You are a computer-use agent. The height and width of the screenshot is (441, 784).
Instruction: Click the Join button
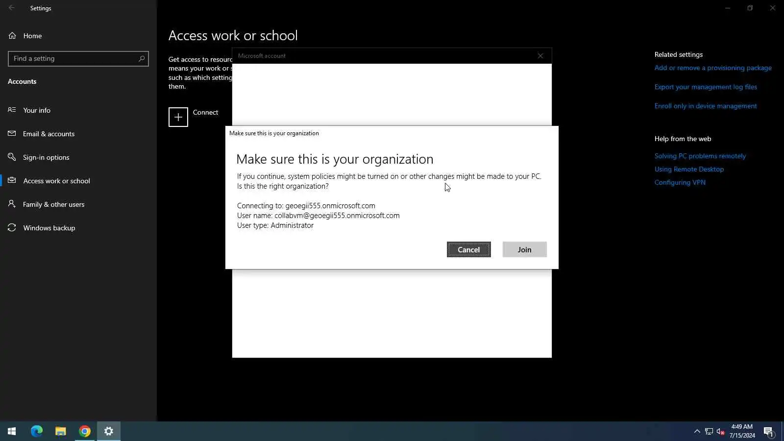click(x=524, y=249)
